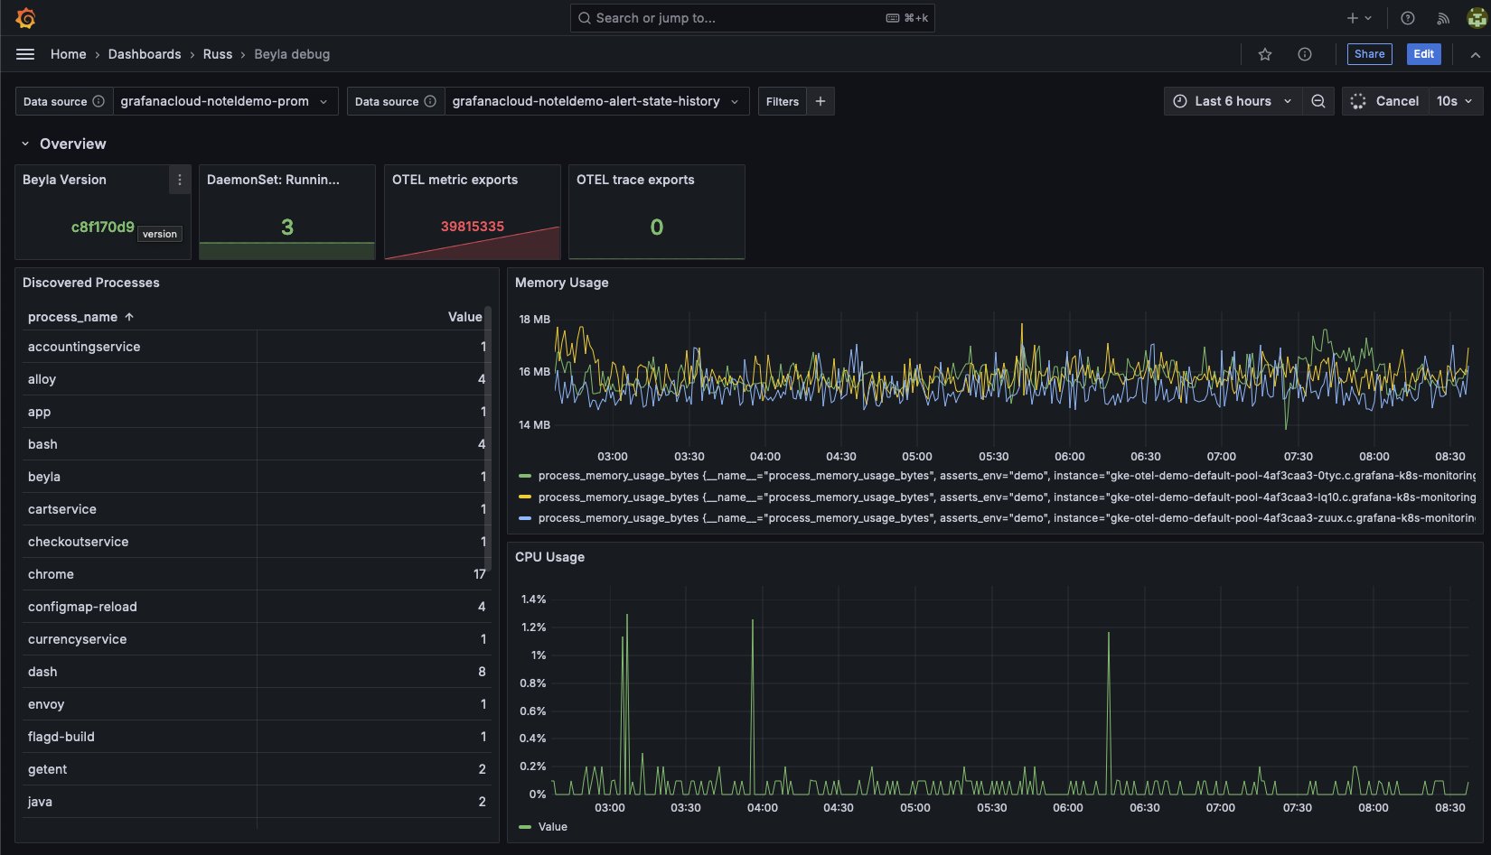Click the Edit dashboard button
Image resolution: width=1491 pixels, height=855 pixels.
1423,54
